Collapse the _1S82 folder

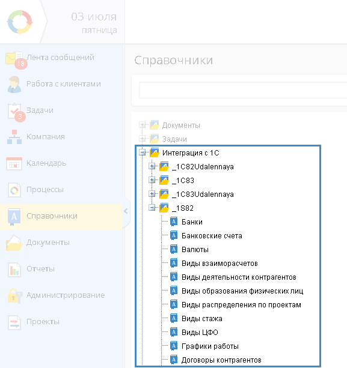click(152, 208)
